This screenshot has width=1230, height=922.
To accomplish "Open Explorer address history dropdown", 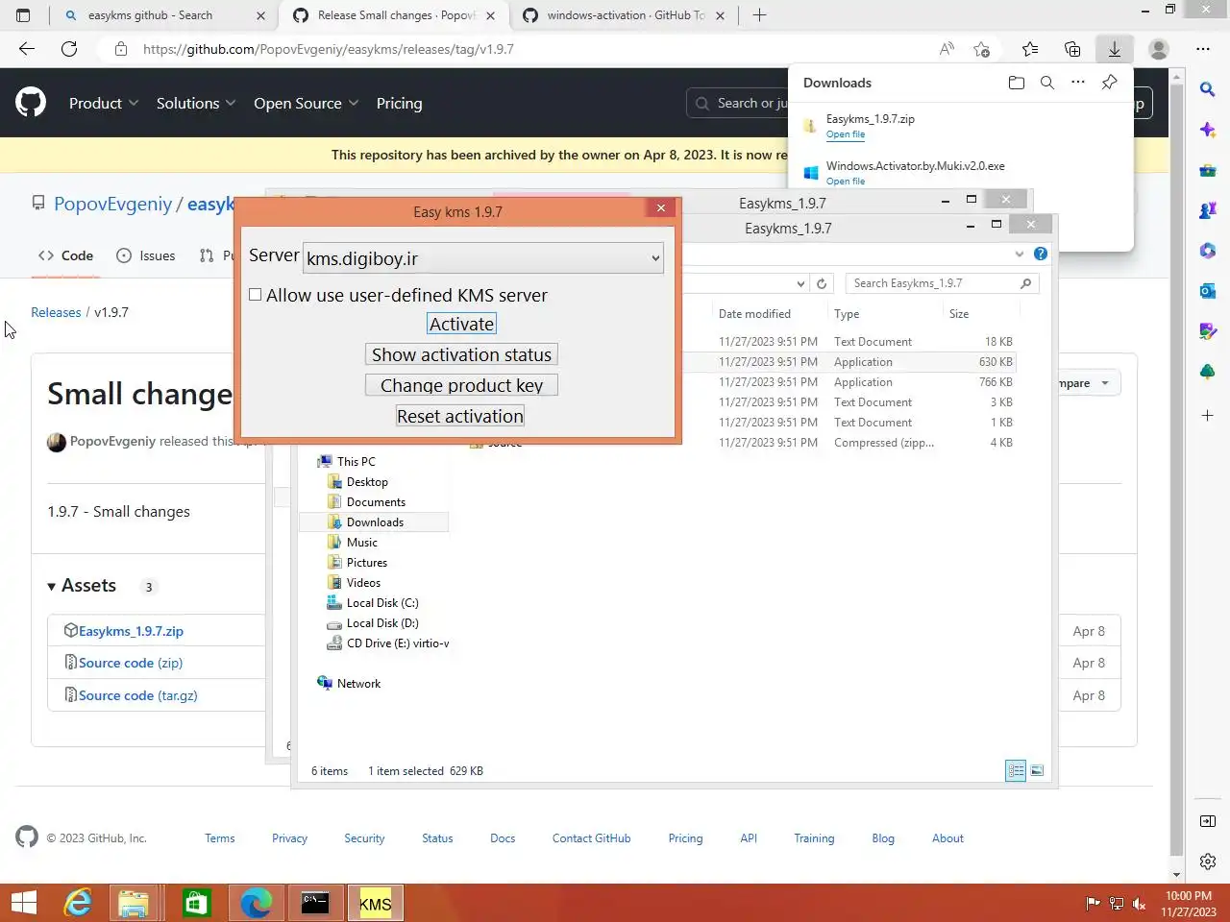I will click(x=800, y=283).
